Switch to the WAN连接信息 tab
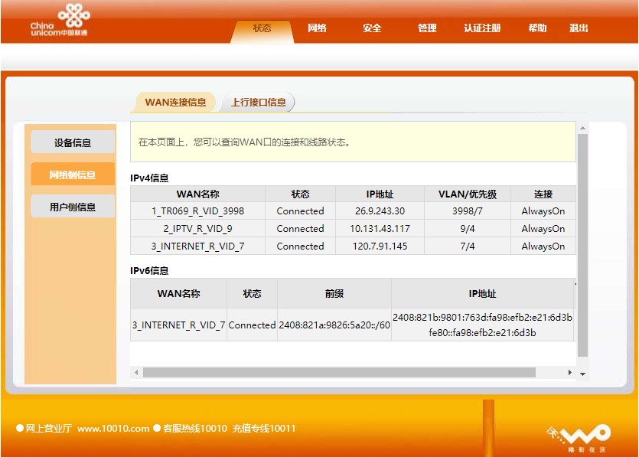639x457 pixels. [x=175, y=102]
